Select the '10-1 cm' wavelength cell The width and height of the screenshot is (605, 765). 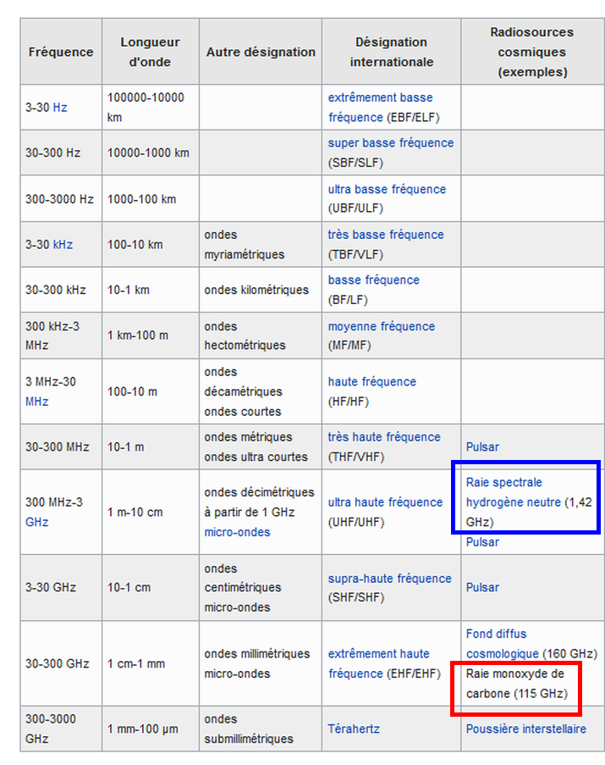pos(150,587)
